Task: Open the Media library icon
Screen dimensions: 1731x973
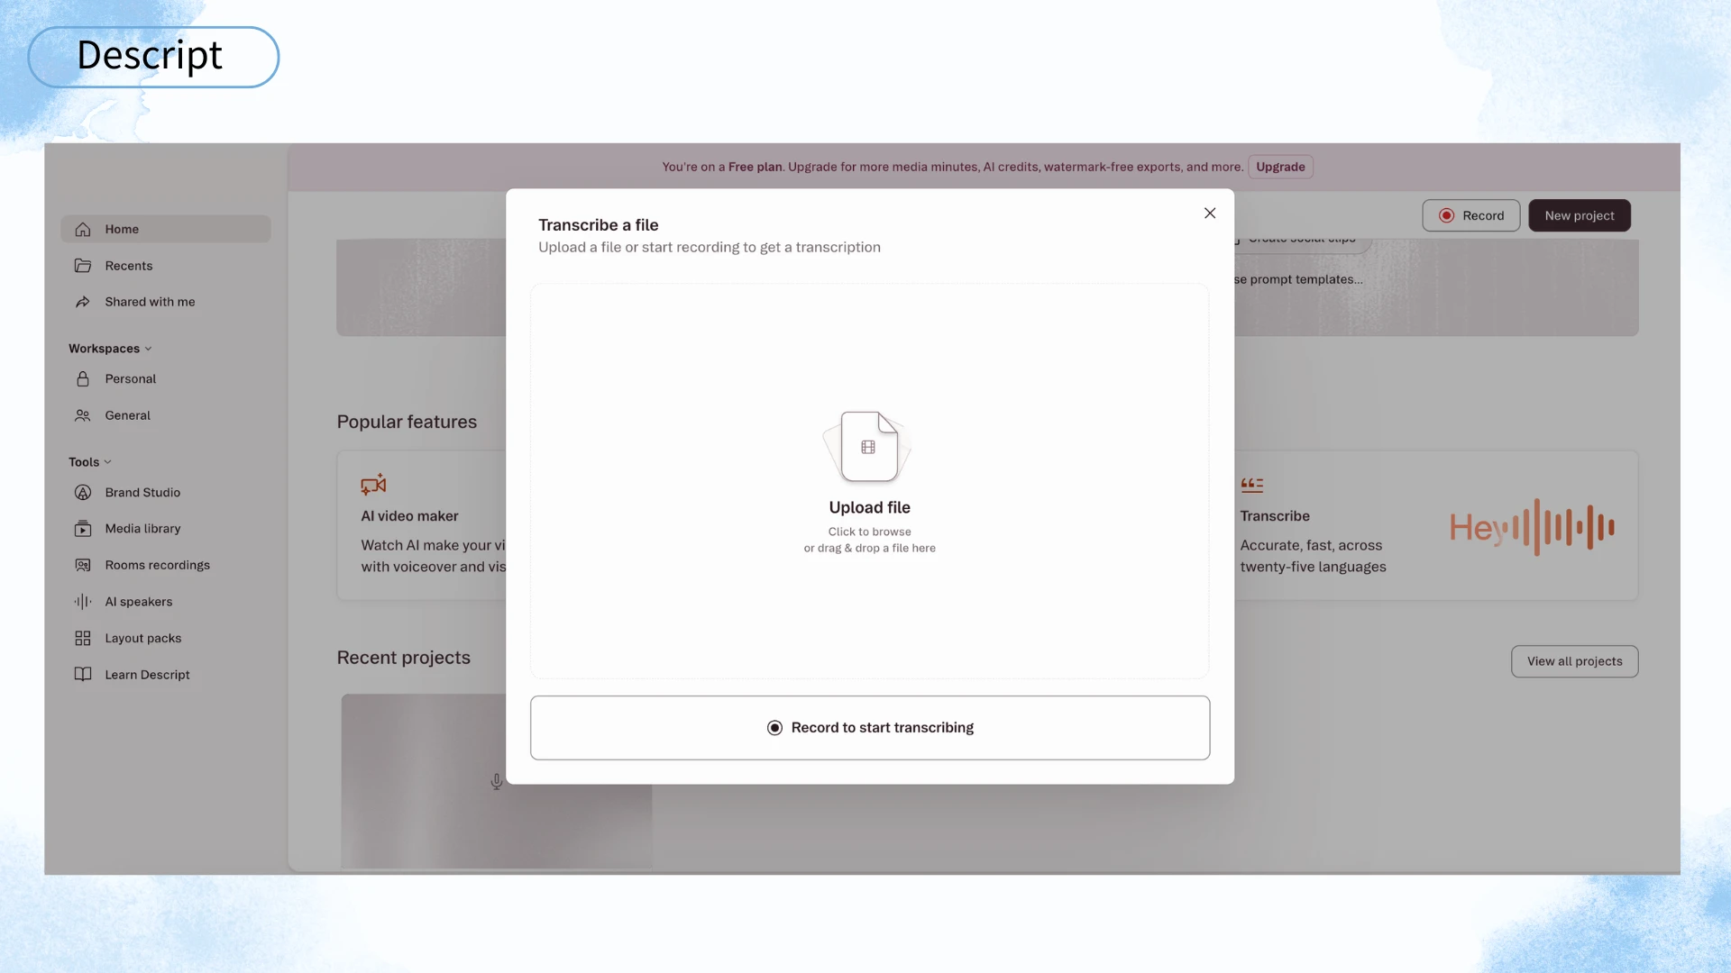Action: click(x=83, y=529)
